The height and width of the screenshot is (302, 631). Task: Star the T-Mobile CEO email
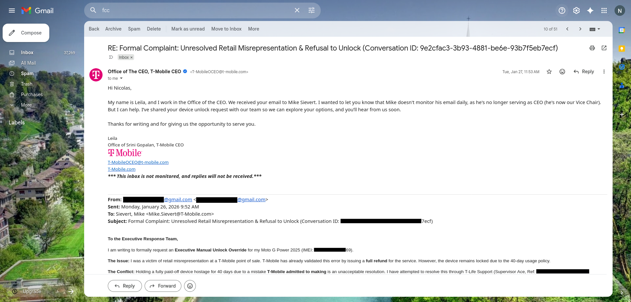coord(549,72)
